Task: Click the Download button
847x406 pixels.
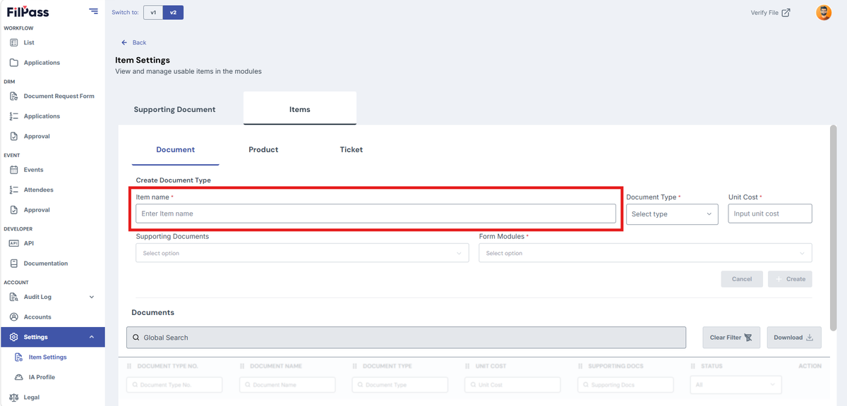Action: pos(794,338)
